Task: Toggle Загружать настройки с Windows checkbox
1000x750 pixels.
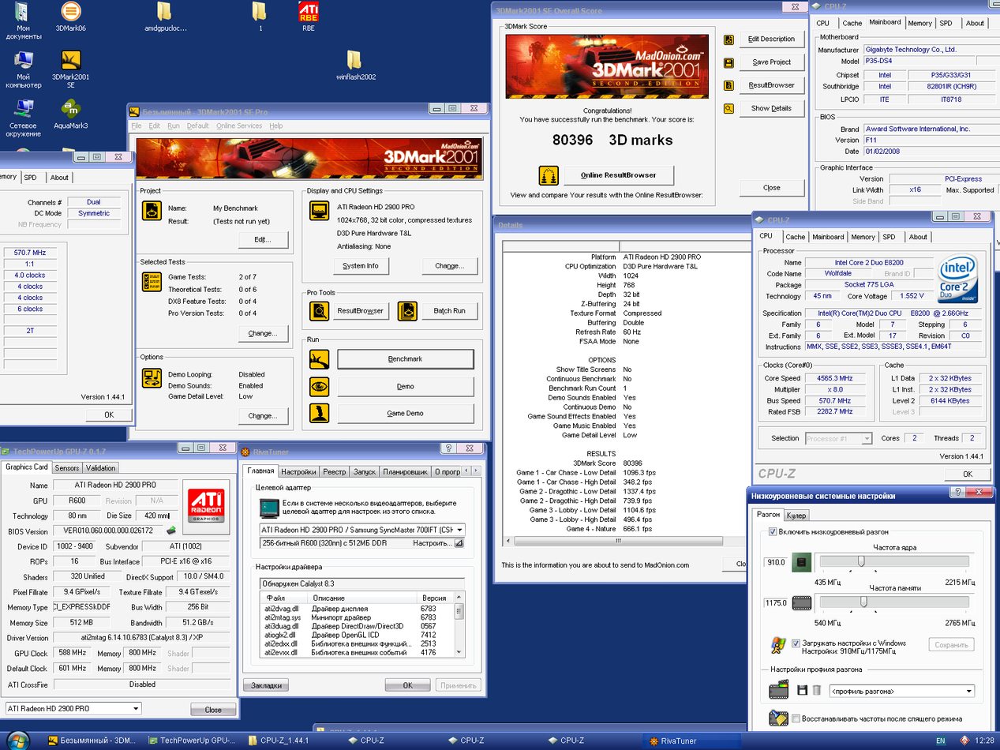Action: [796, 643]
